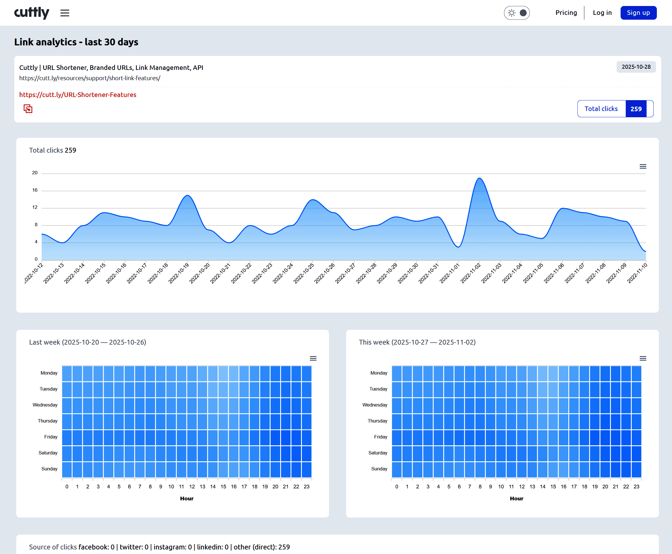Click the 2022-11-02 peak on chart
672x554 pixels.
[479, 178]
